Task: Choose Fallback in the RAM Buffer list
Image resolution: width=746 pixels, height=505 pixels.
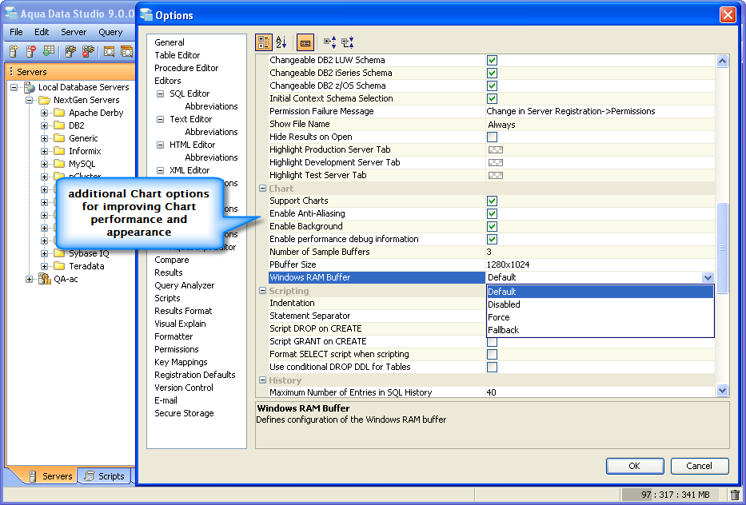Action: [x=600, y=330]
